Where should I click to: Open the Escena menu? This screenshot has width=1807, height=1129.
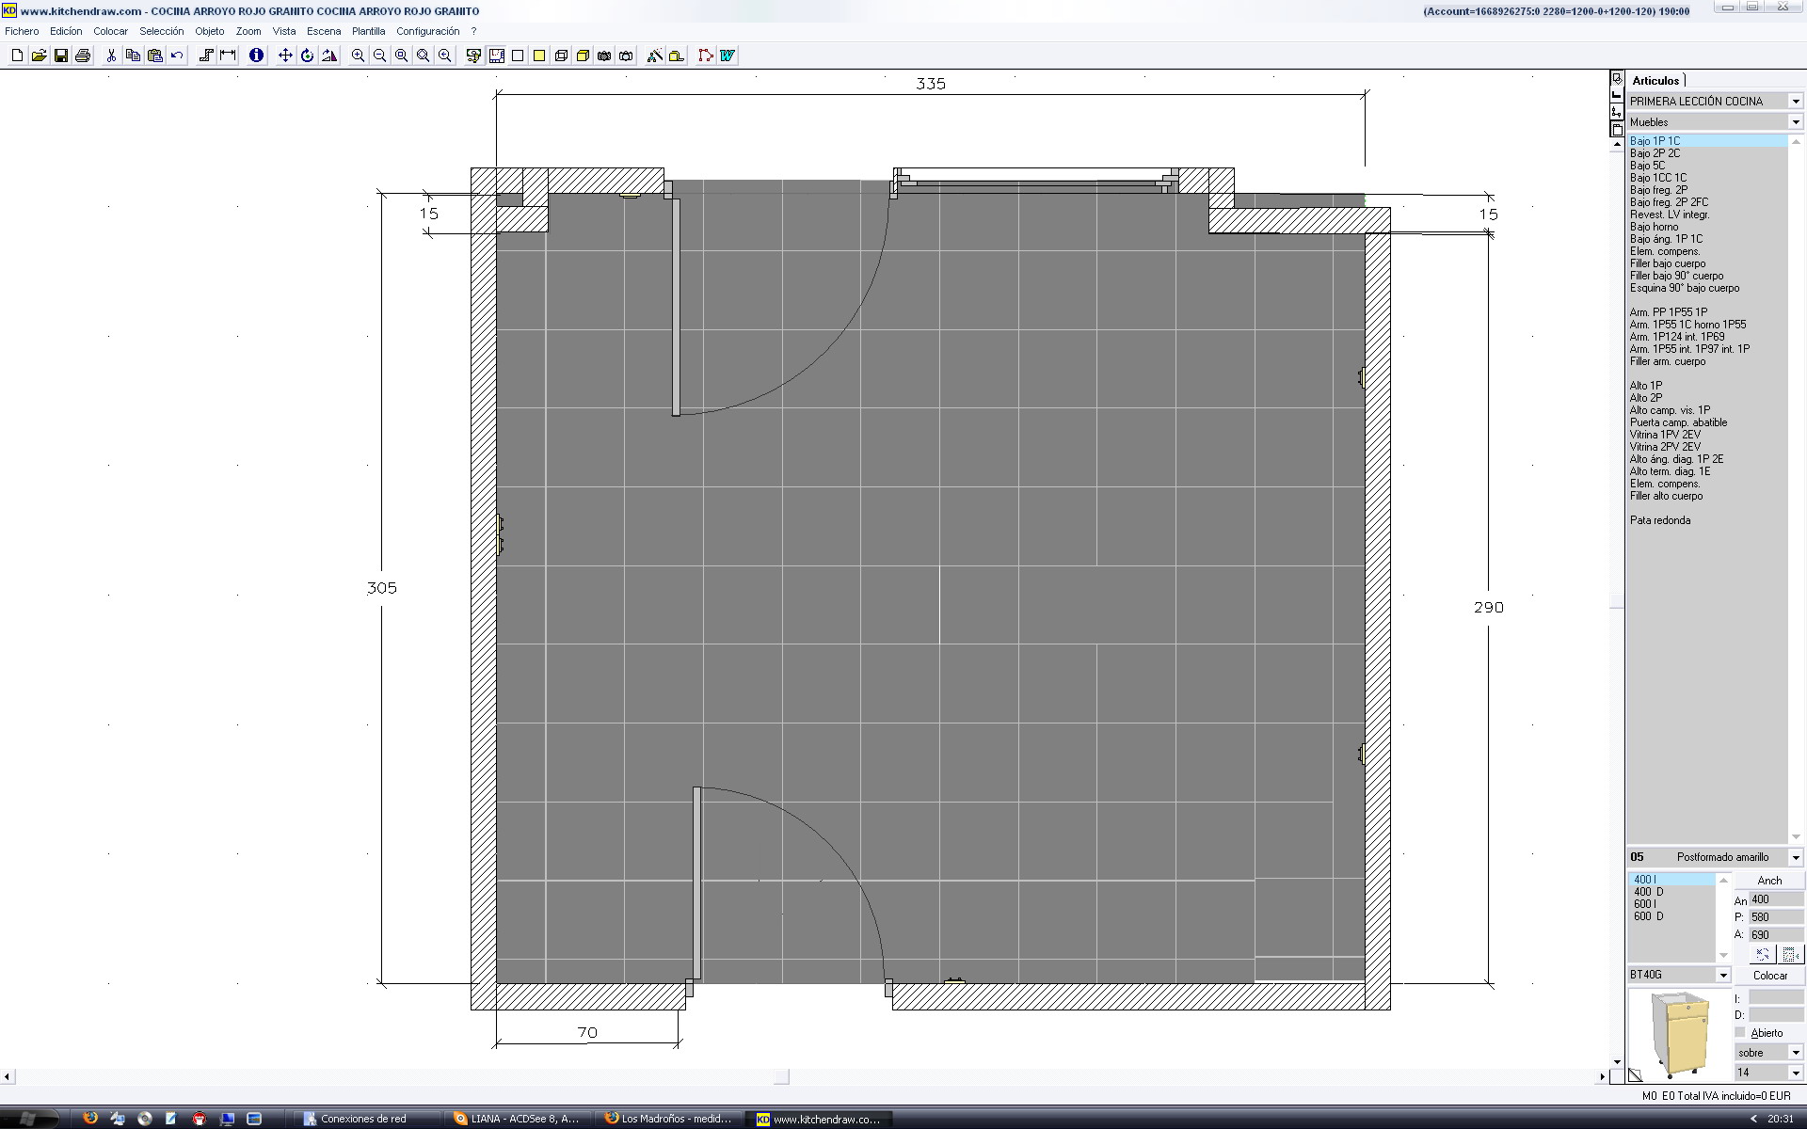tap(323, 31)
